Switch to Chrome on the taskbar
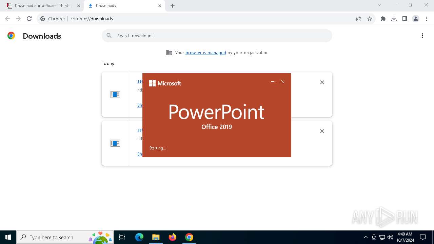Image resolution: width=434 pixels, height=244 pixels. 189,237
